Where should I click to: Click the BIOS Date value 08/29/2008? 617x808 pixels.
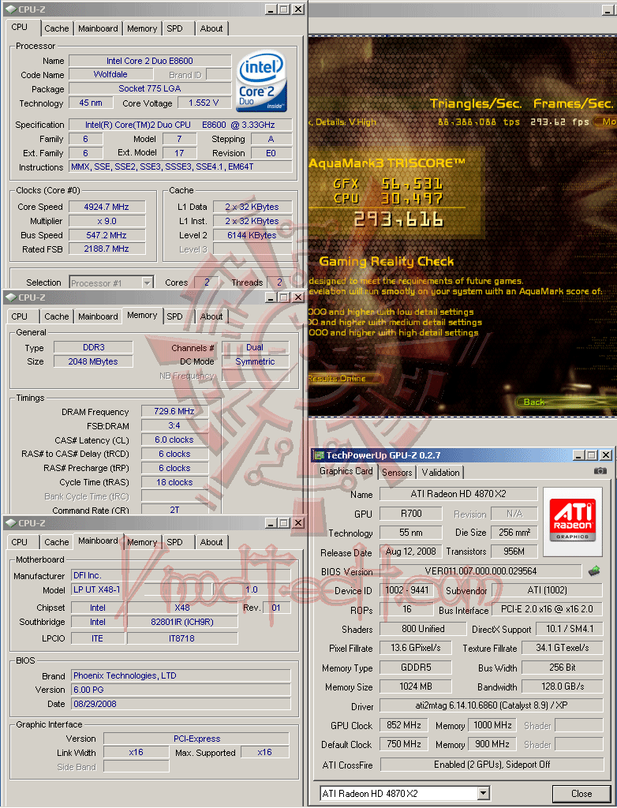click(181, 704)
